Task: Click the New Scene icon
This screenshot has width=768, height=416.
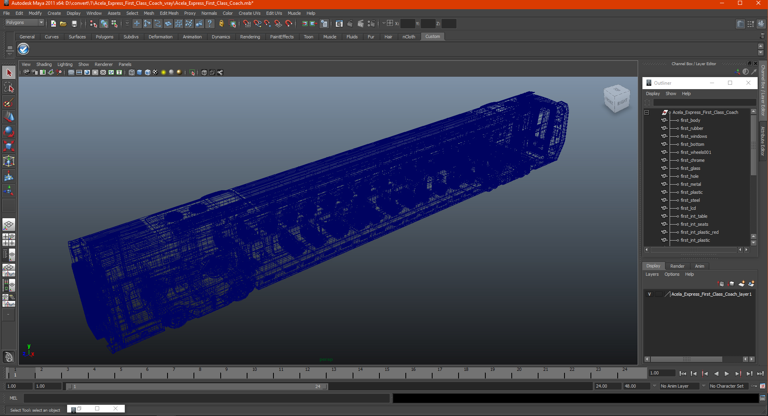Action: tap(54, 24)
